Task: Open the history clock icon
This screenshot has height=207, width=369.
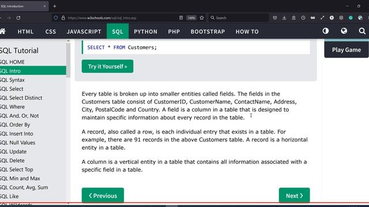Action: click(303, 18)
